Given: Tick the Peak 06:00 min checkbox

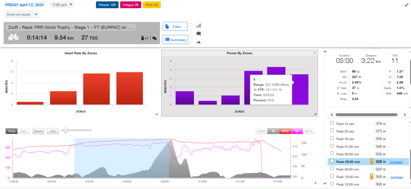Looking at the screenshot, I should 332,168.
